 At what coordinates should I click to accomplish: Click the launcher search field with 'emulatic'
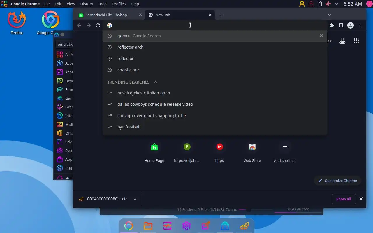64,44
